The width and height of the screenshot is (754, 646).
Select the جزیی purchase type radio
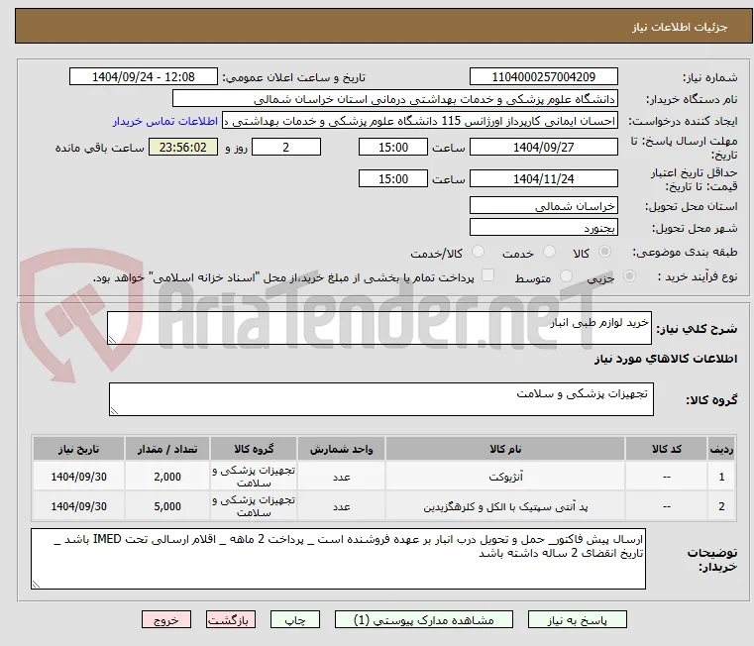pyautogui.click(x=629, y=276)
